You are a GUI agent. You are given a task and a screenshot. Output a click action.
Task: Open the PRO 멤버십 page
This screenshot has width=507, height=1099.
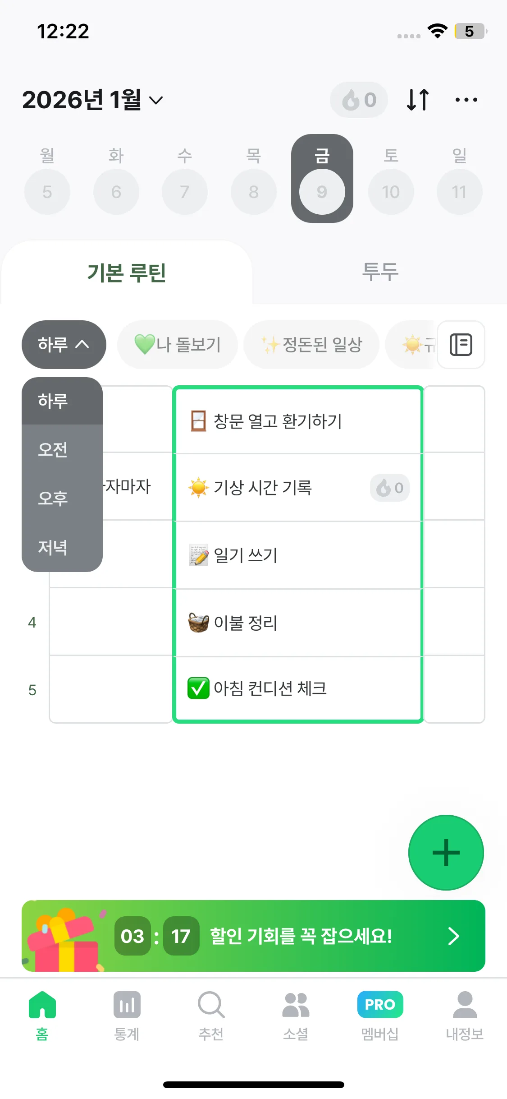(x=380, y=1015)
